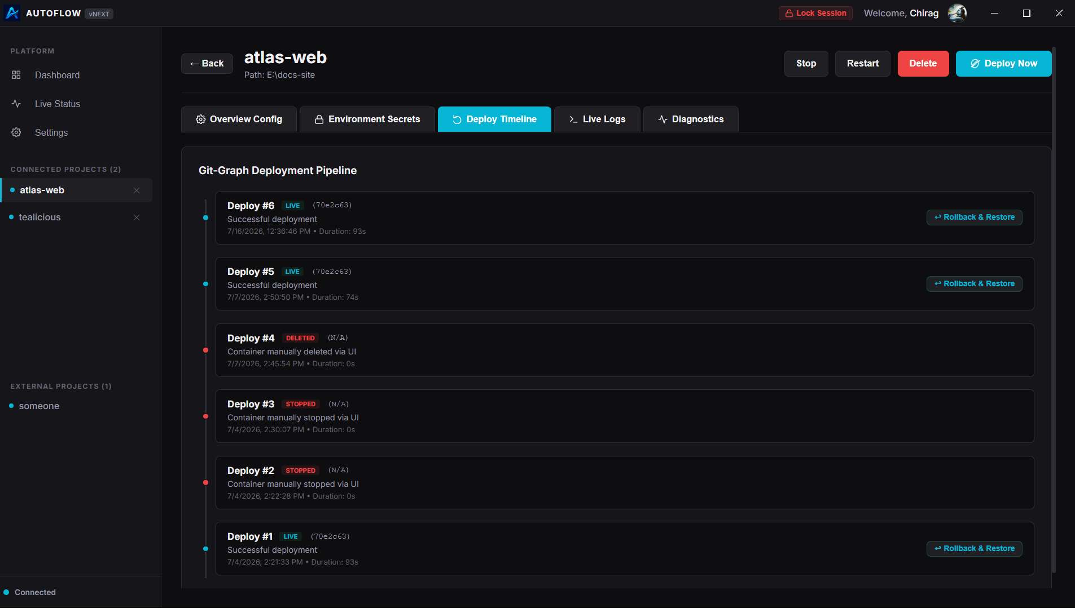
Task: Click the status dot beside atlas-web
Action: [x=12, y=190]
